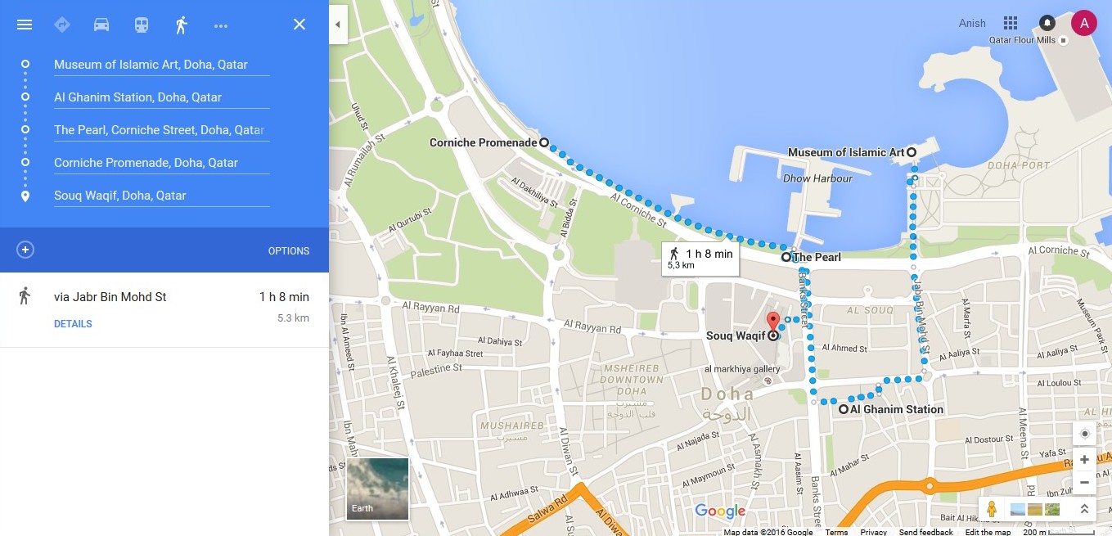Select route via Jabr Bin Mohd St

coord(164,309)
